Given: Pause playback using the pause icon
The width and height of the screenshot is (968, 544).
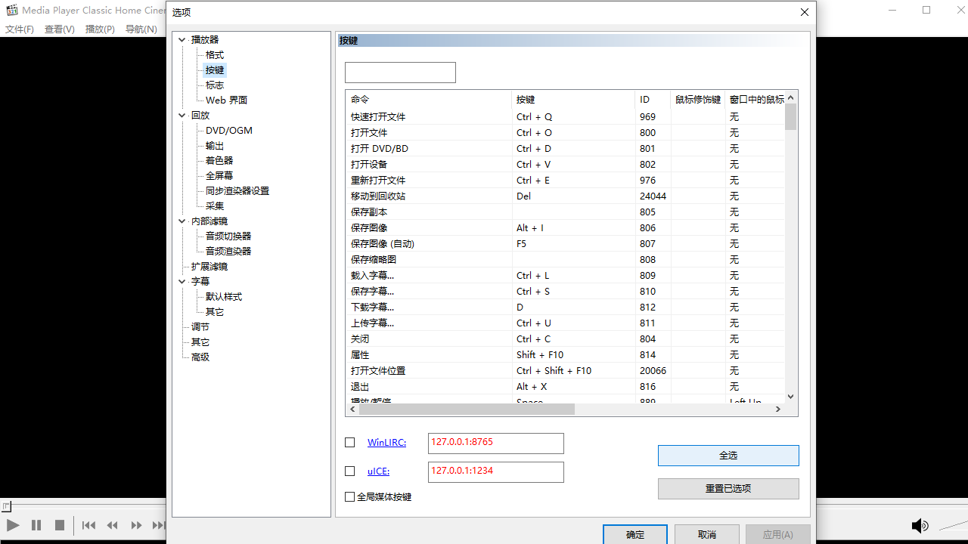Looking at the screenshot, I should [36, 525].
